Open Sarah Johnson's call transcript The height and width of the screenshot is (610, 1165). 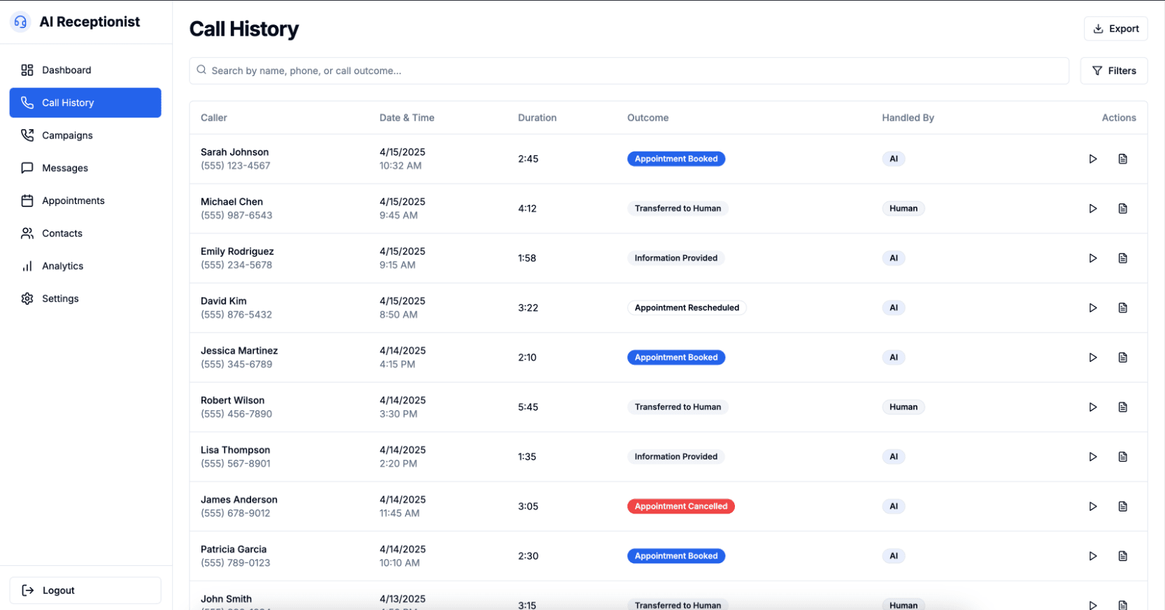tap(1122, 159)
